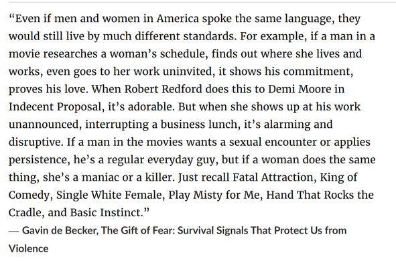Click the word adorable in the quote
396x261 pixels.
[150, 107]
